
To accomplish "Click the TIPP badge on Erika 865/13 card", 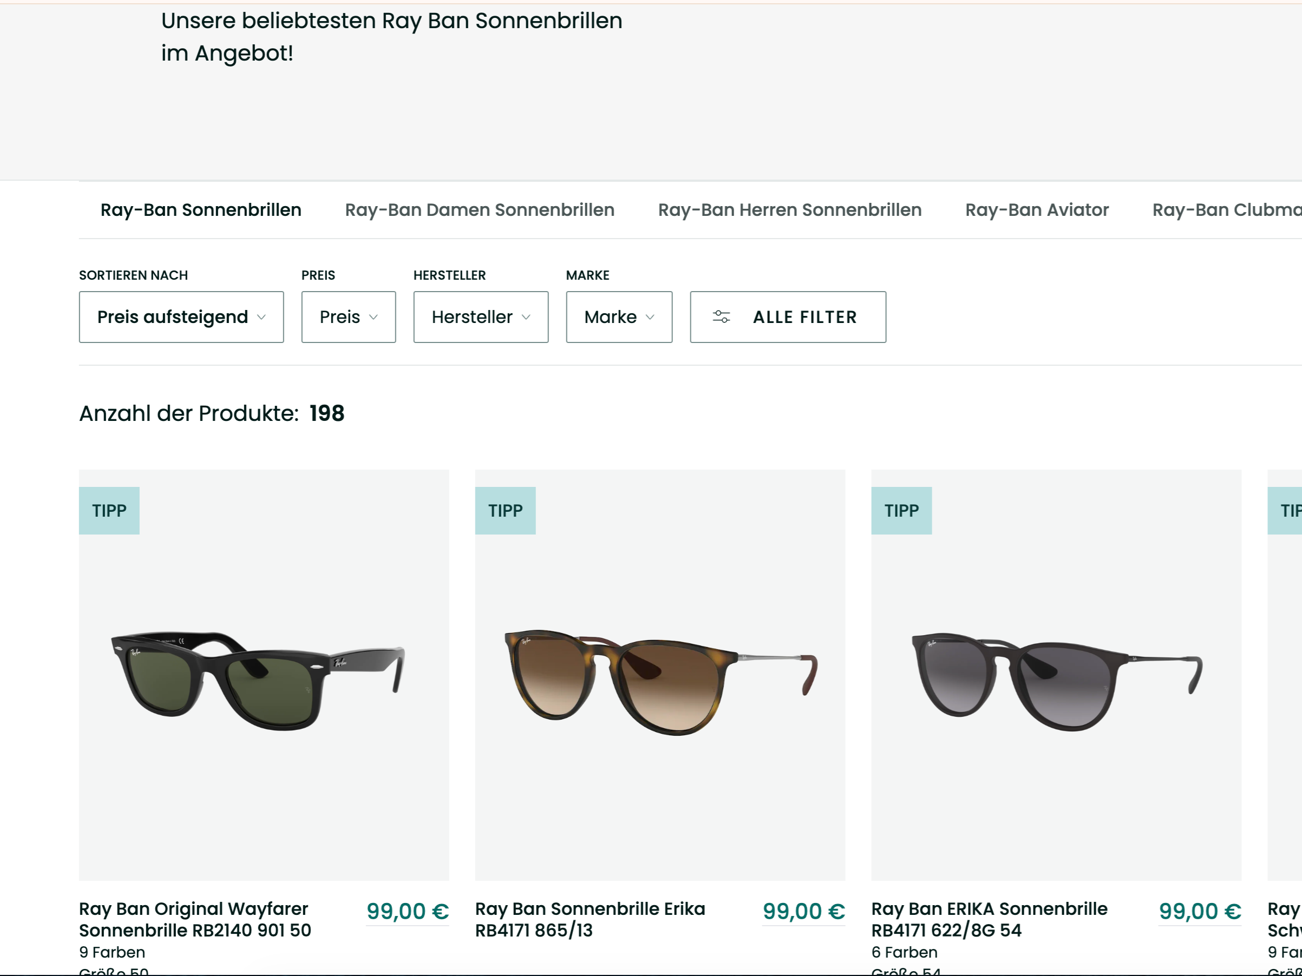I will [506, 511].
